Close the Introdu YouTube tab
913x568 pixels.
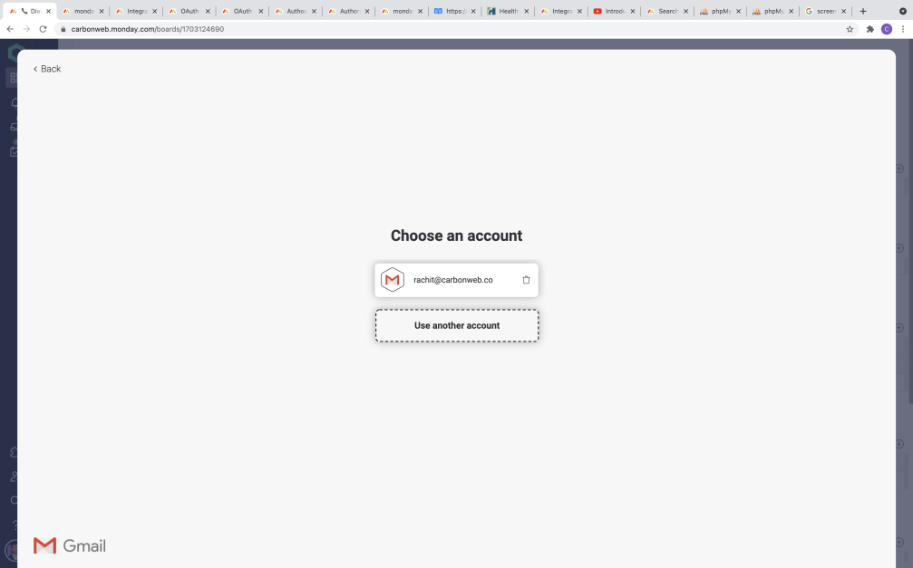click(x=632, y=11)
